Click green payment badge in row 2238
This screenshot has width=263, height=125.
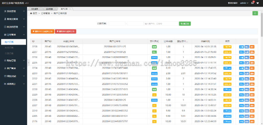click(x=154, y=47)
